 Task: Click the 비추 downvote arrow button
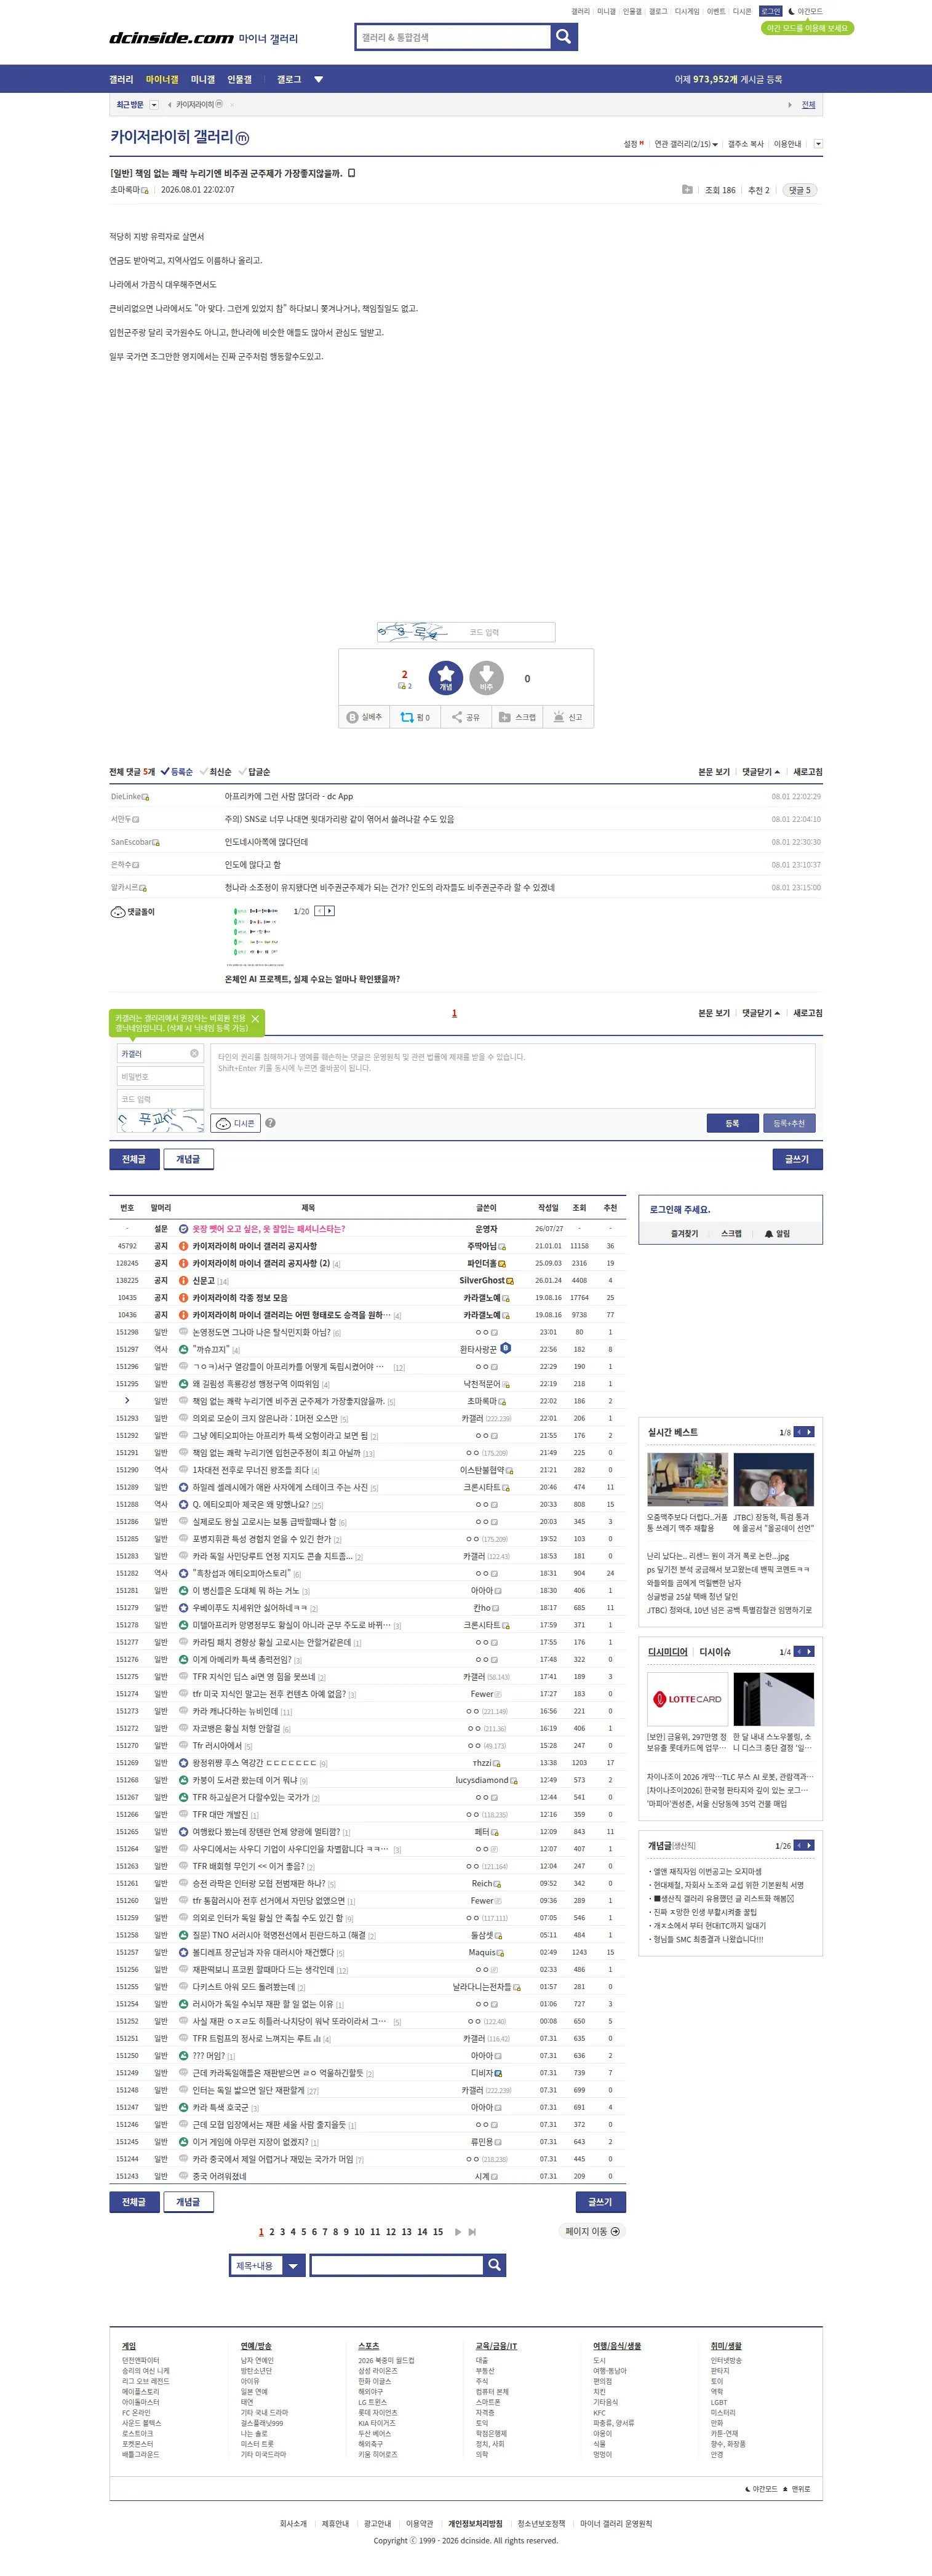[x=486, y=678]
